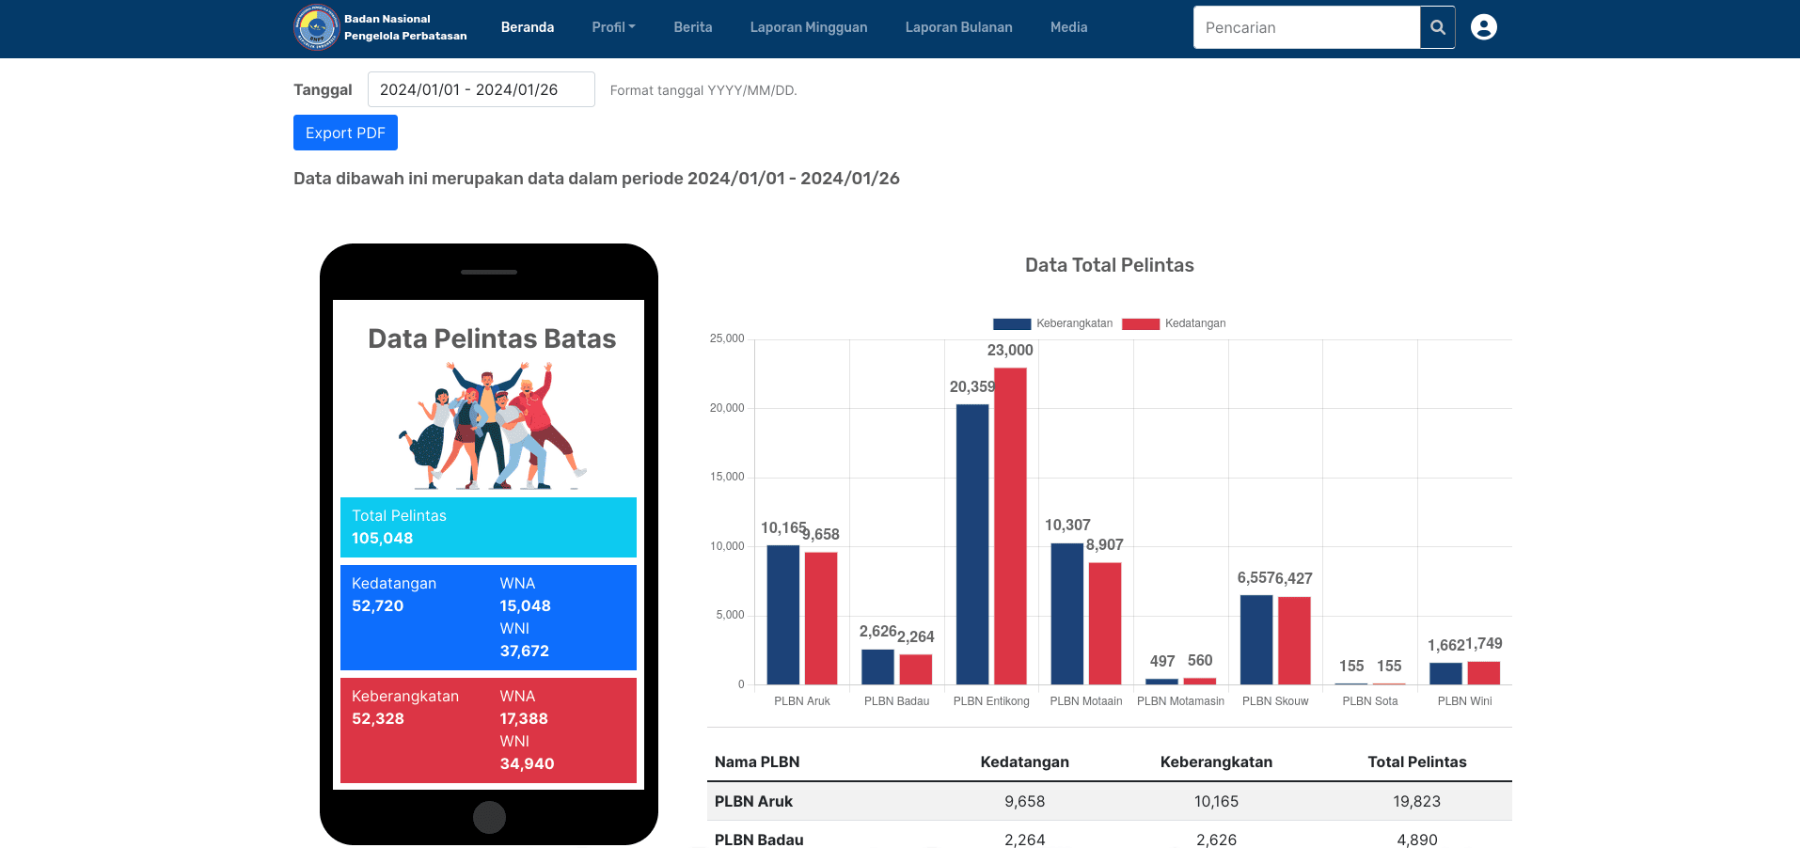Click the 23,000 data label above Entikong
This screenshot has height=848, width=1800.
tap(1010, 350)
